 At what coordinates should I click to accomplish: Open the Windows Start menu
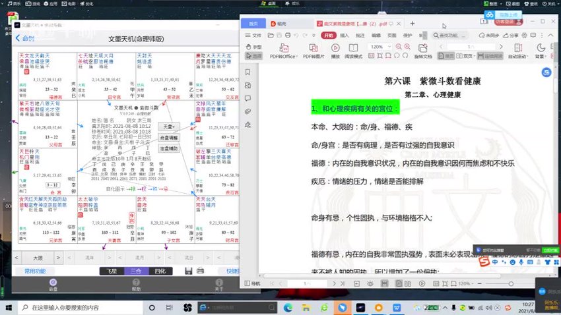(x=9, y=308)
